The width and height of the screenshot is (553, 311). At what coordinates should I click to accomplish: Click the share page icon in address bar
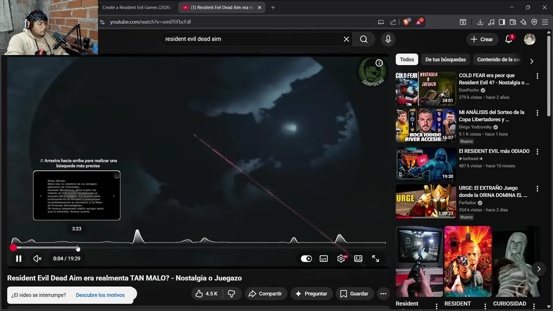(x=393, y=22)
